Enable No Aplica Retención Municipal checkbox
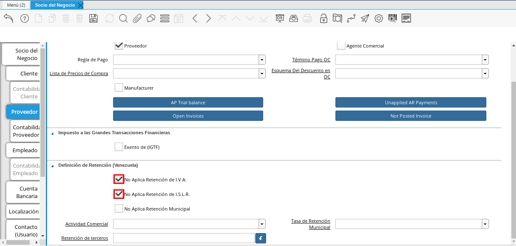 [x=119, y=208]
